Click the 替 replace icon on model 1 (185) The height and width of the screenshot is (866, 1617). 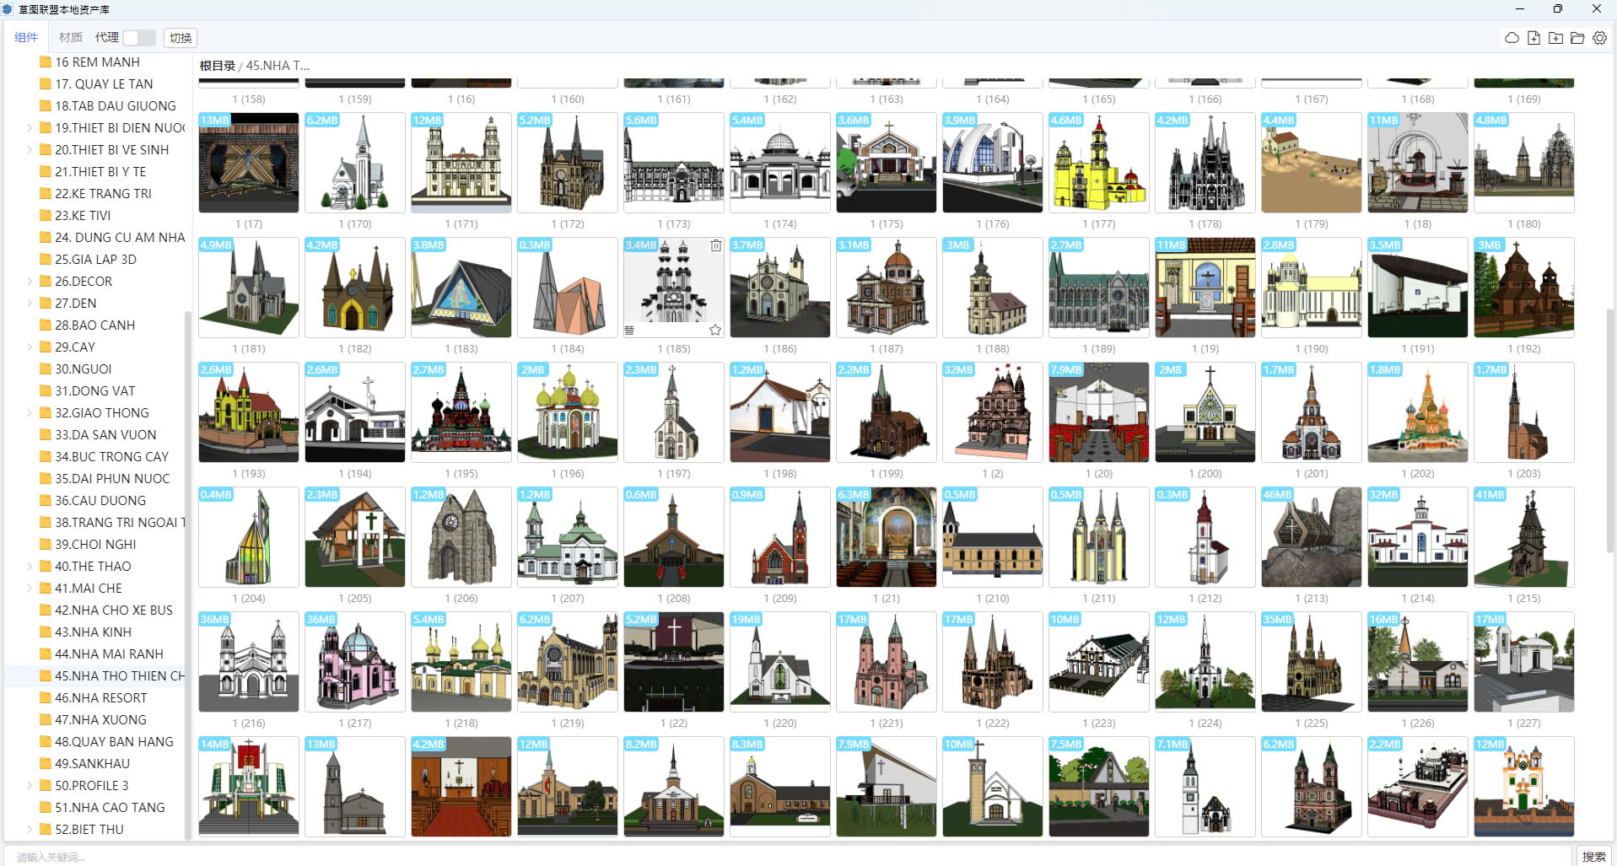(x=629, y=330)
